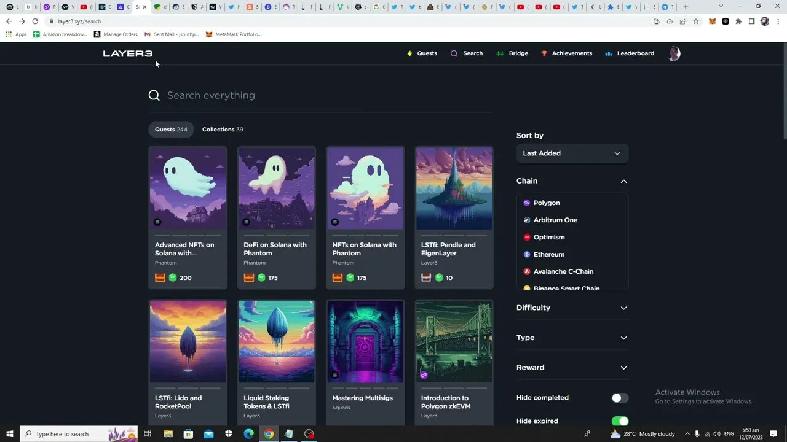The image size is (787, 442).
Task: Bookmark this page with the star icon
Action: pyautogui.click(x=696, y=21)
